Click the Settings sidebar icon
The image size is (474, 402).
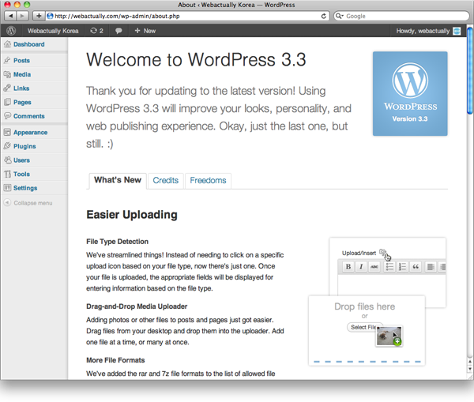pyautogui.click(x=7, y=188)
